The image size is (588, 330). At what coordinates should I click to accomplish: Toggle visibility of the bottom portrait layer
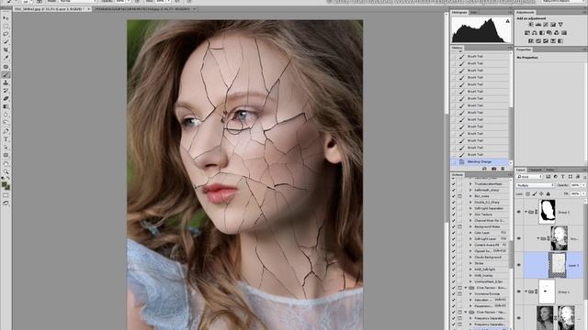pyautogui.click(x=519, y=318)
